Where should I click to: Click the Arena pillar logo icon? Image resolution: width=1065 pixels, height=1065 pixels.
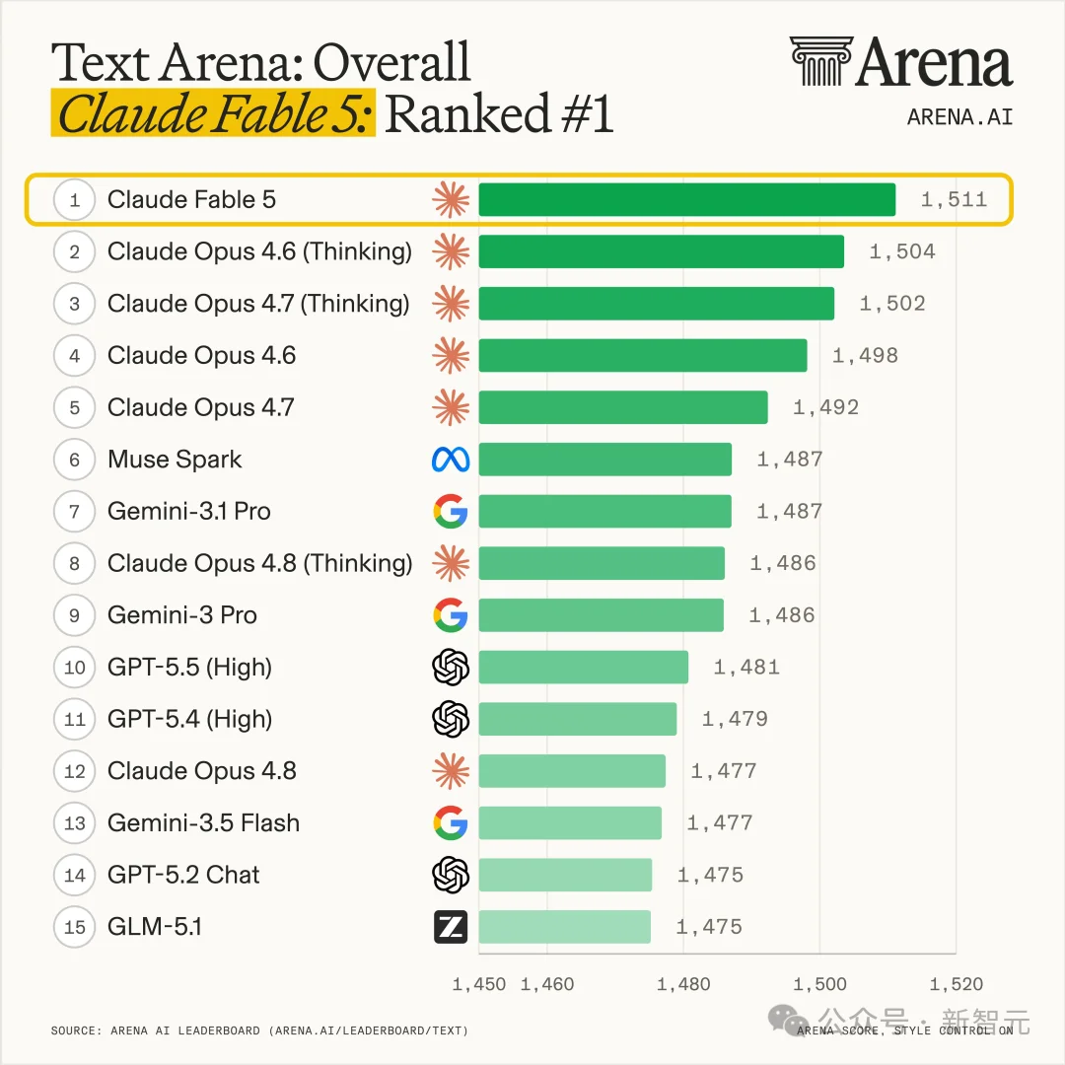coord(821,61)
